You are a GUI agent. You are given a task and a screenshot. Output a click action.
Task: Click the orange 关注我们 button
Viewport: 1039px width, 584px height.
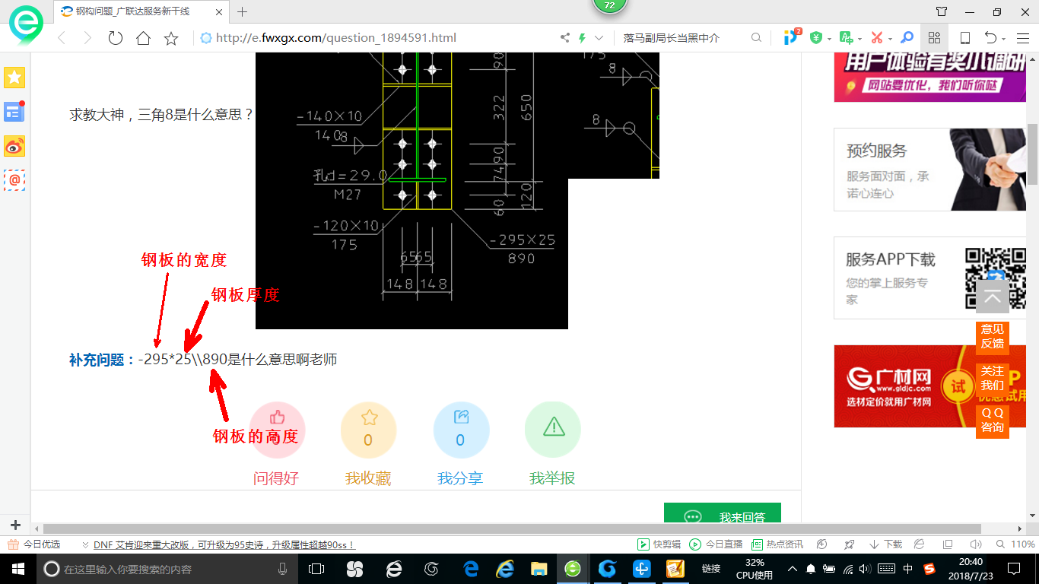pos(993,378)
